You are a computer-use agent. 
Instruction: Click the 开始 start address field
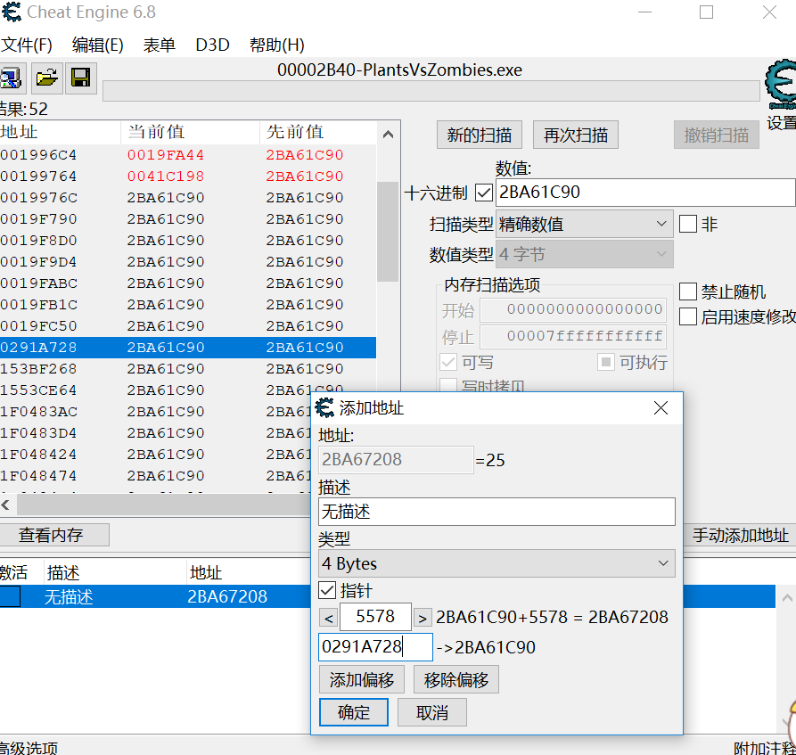click(573, 309)
